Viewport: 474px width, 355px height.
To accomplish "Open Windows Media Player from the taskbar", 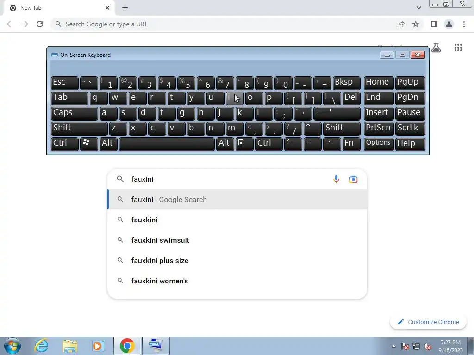I will [98, 346].
